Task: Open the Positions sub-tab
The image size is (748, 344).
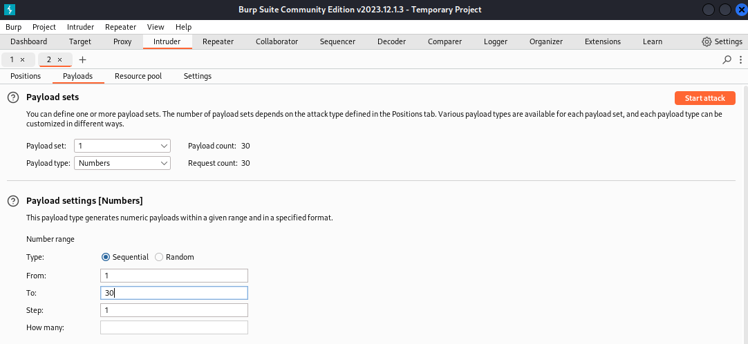Action: (26, 76)
